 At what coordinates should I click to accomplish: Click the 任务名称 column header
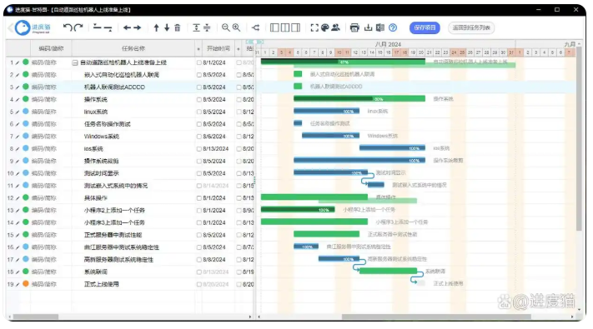click(133, 48)
